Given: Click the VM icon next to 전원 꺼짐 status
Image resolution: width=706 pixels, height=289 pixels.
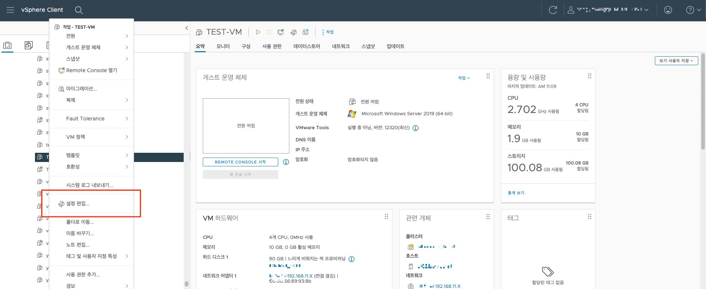Looking at the screenshot, I should (x=352, y=102).
